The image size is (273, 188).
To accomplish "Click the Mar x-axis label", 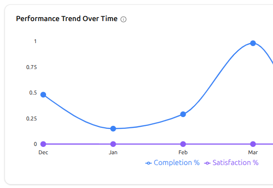I will 253,153.
